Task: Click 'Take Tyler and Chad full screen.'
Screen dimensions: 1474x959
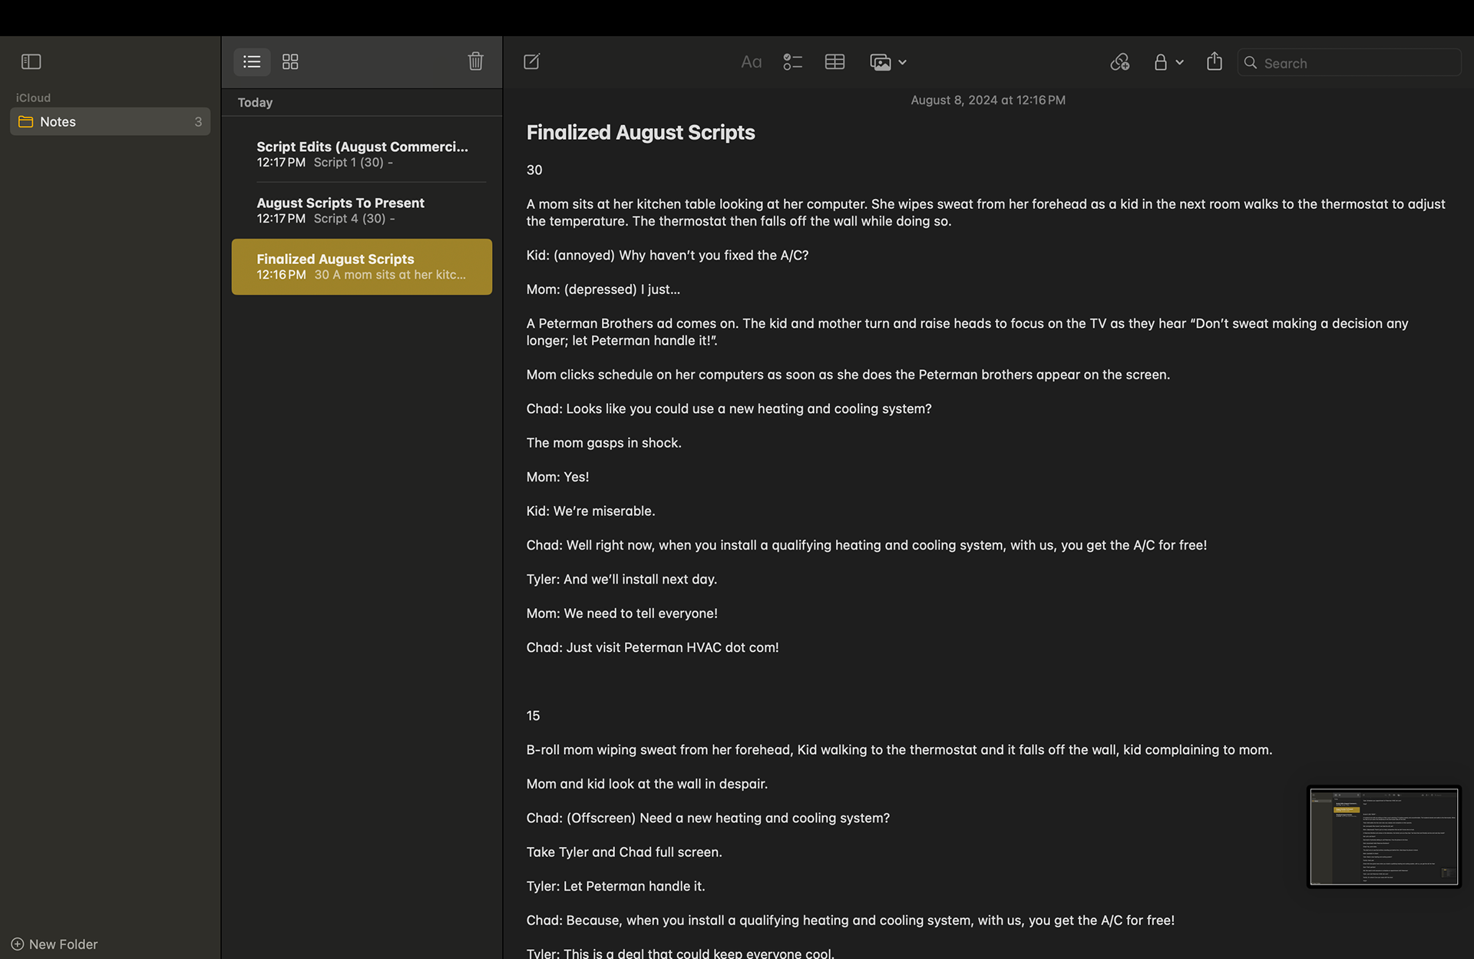Action: pos(623,852)
